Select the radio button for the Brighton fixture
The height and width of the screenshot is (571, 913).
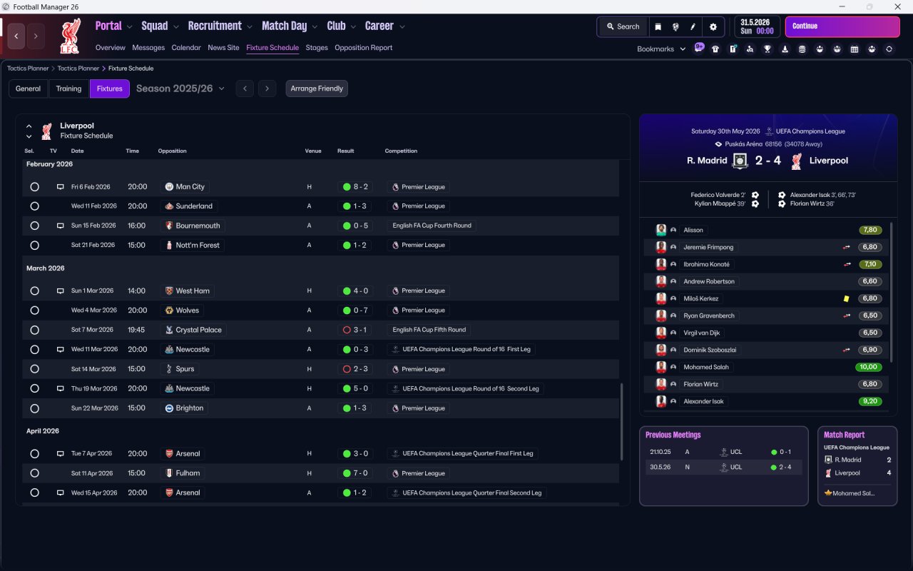34,409
